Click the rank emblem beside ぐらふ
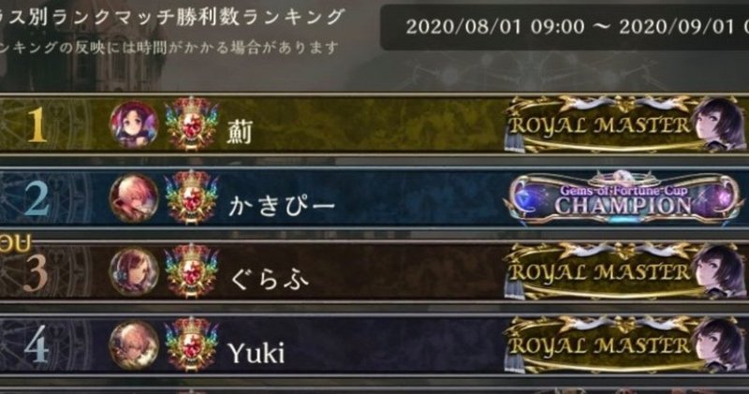The width and height of the screenshot is (749, 394). [x=191, y=271]
